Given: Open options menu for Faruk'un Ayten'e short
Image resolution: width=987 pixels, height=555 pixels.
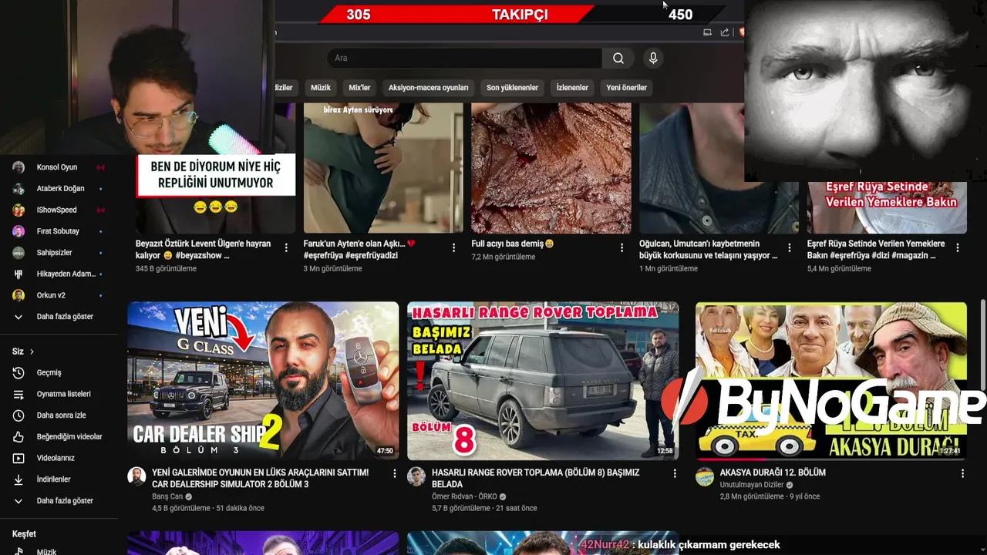Looking at the screenshot, I should (x=454, y=247).
